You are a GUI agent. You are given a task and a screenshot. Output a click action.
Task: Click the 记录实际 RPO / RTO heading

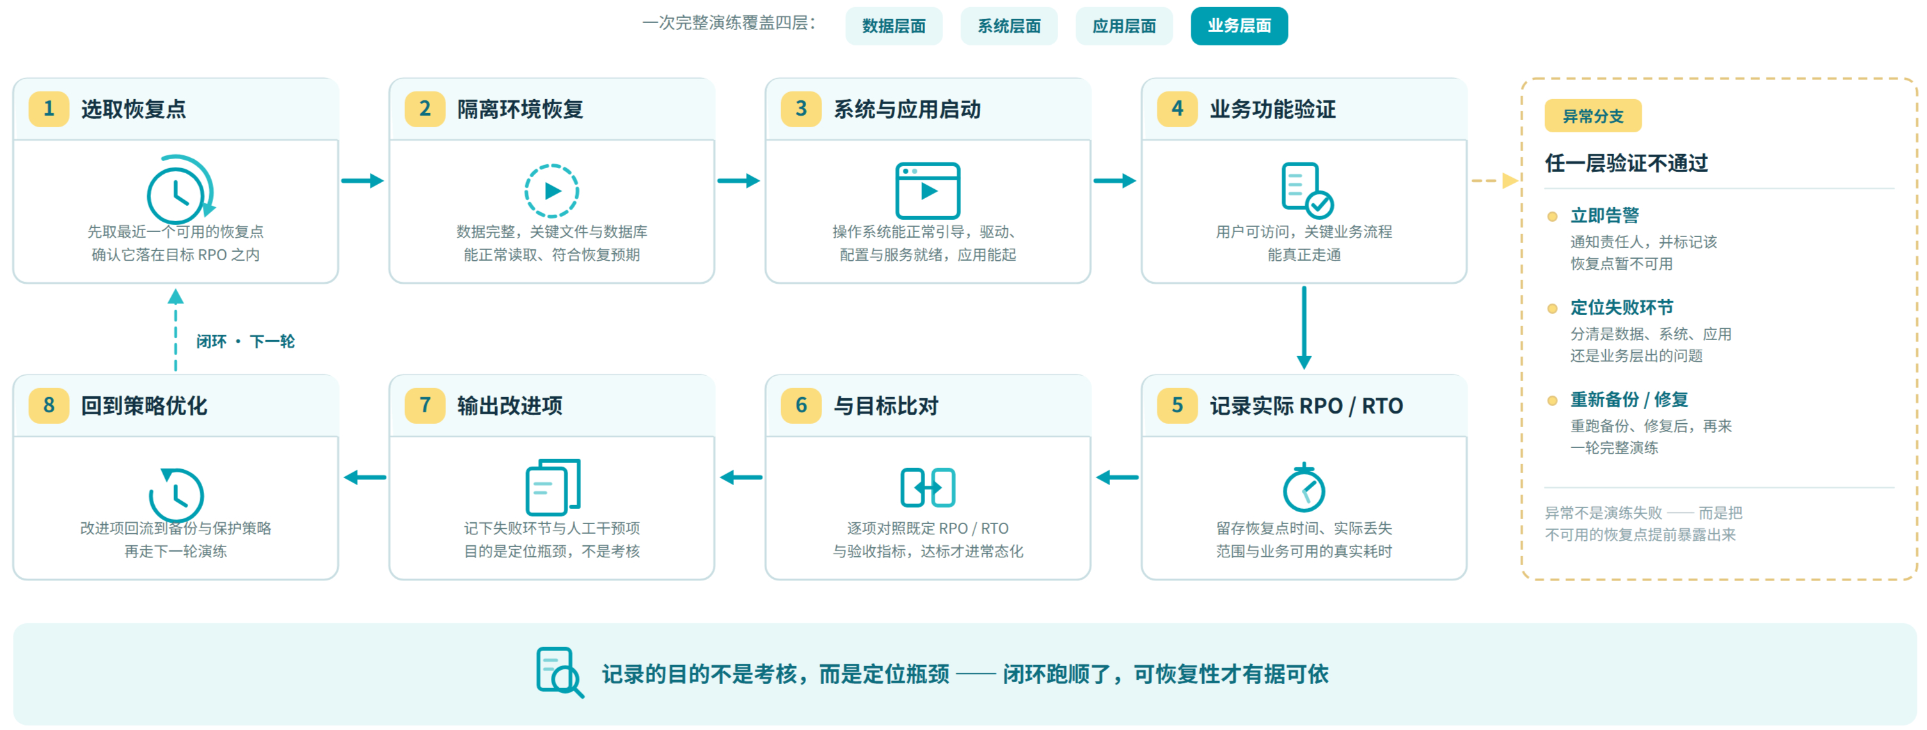(1306, 406)
